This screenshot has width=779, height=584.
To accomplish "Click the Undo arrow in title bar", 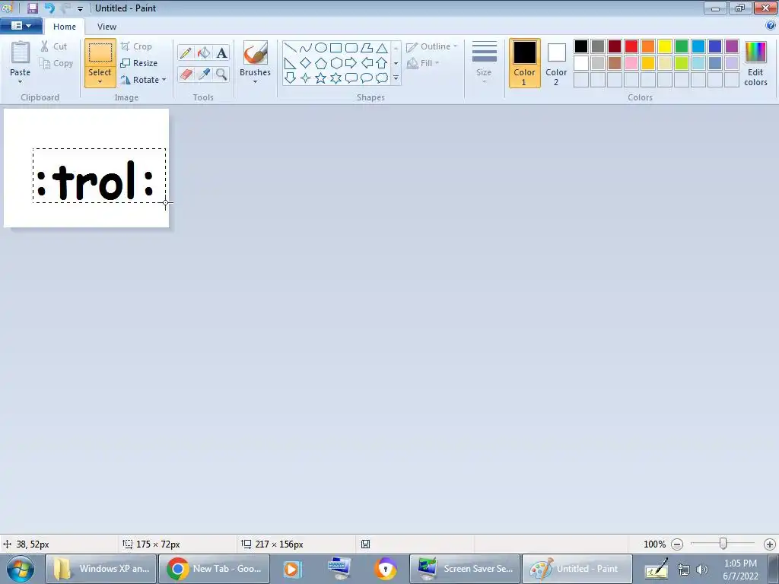I will pos(49,8).
